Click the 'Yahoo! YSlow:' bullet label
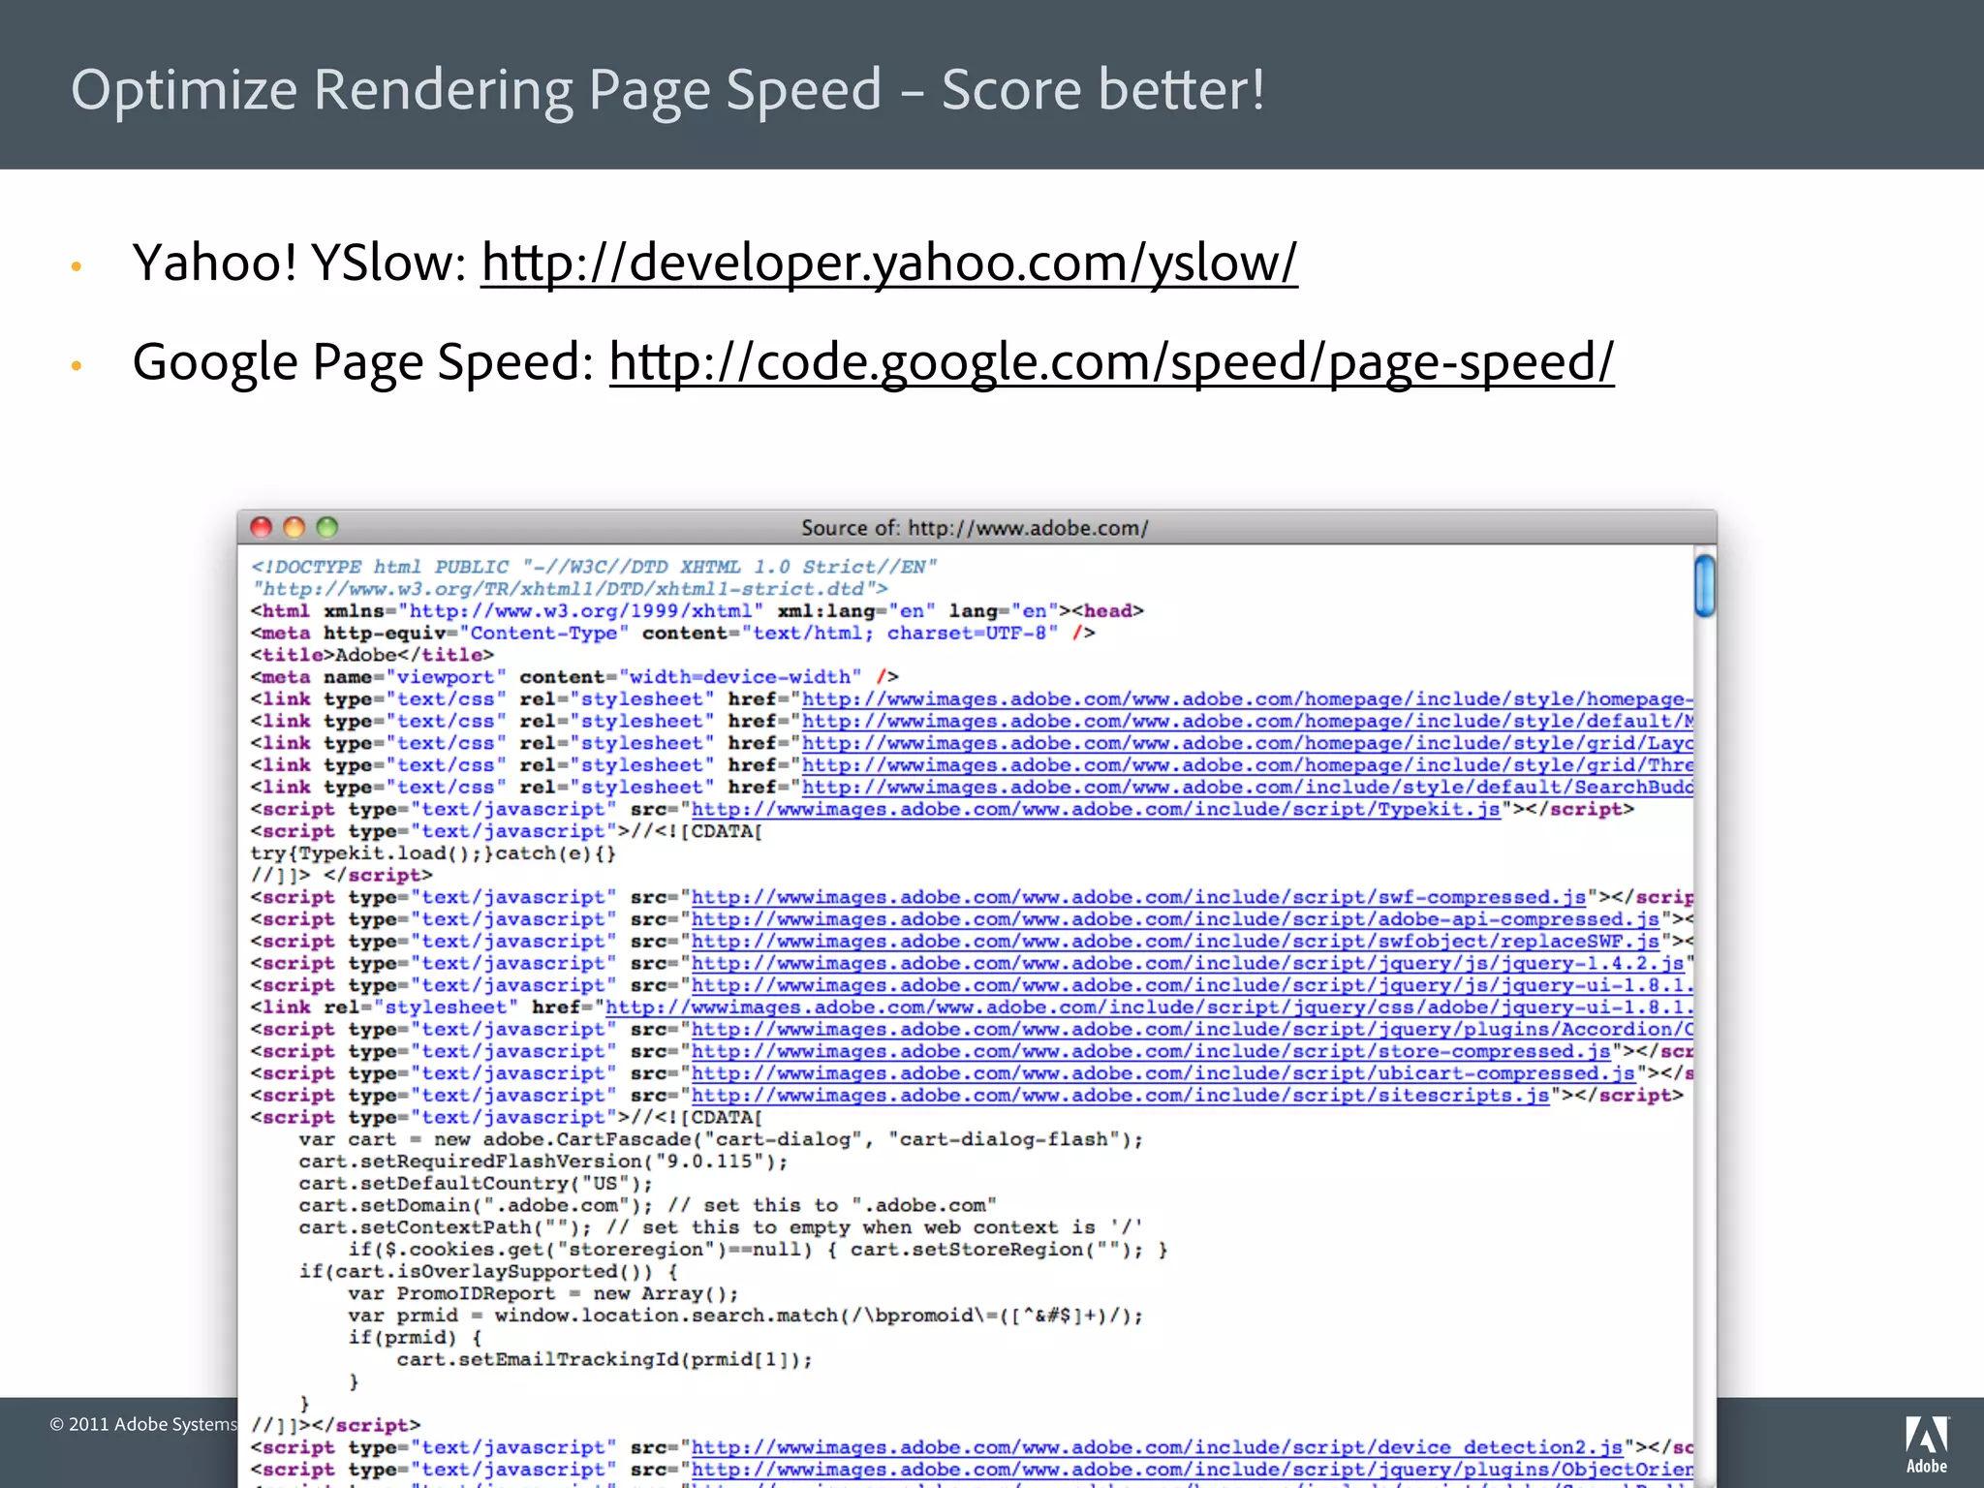This screenshot has width=1984, height=1488. pyautogui.click(x=300, y=263)
